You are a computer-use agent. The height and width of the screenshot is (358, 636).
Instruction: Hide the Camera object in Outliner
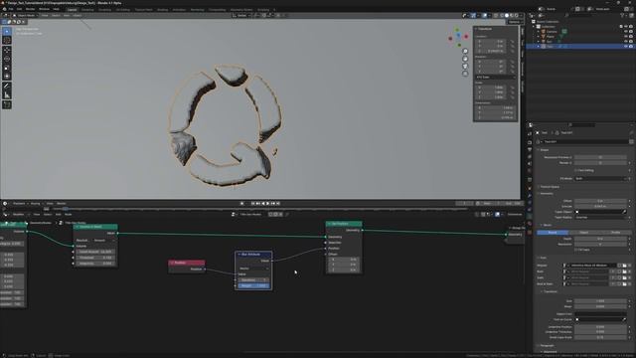[626, 31]
